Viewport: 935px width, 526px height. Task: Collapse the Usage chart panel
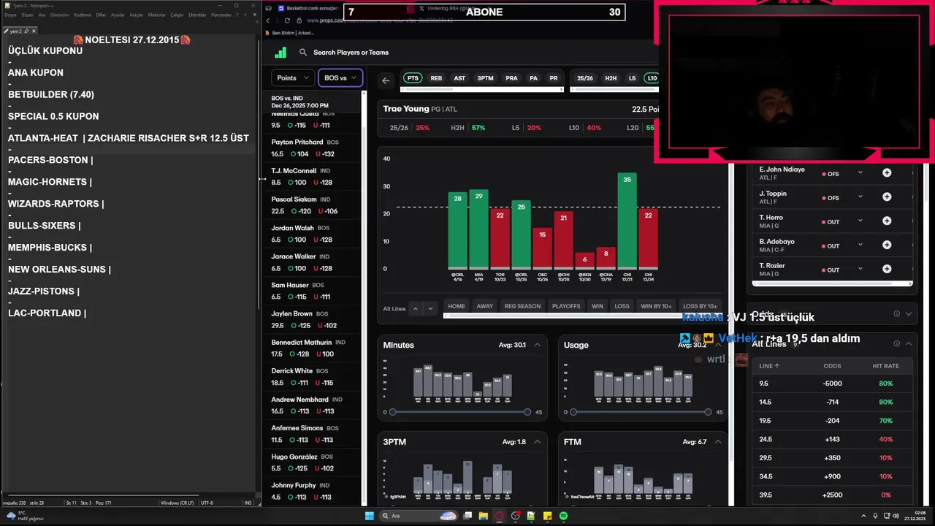click(718, 345)
